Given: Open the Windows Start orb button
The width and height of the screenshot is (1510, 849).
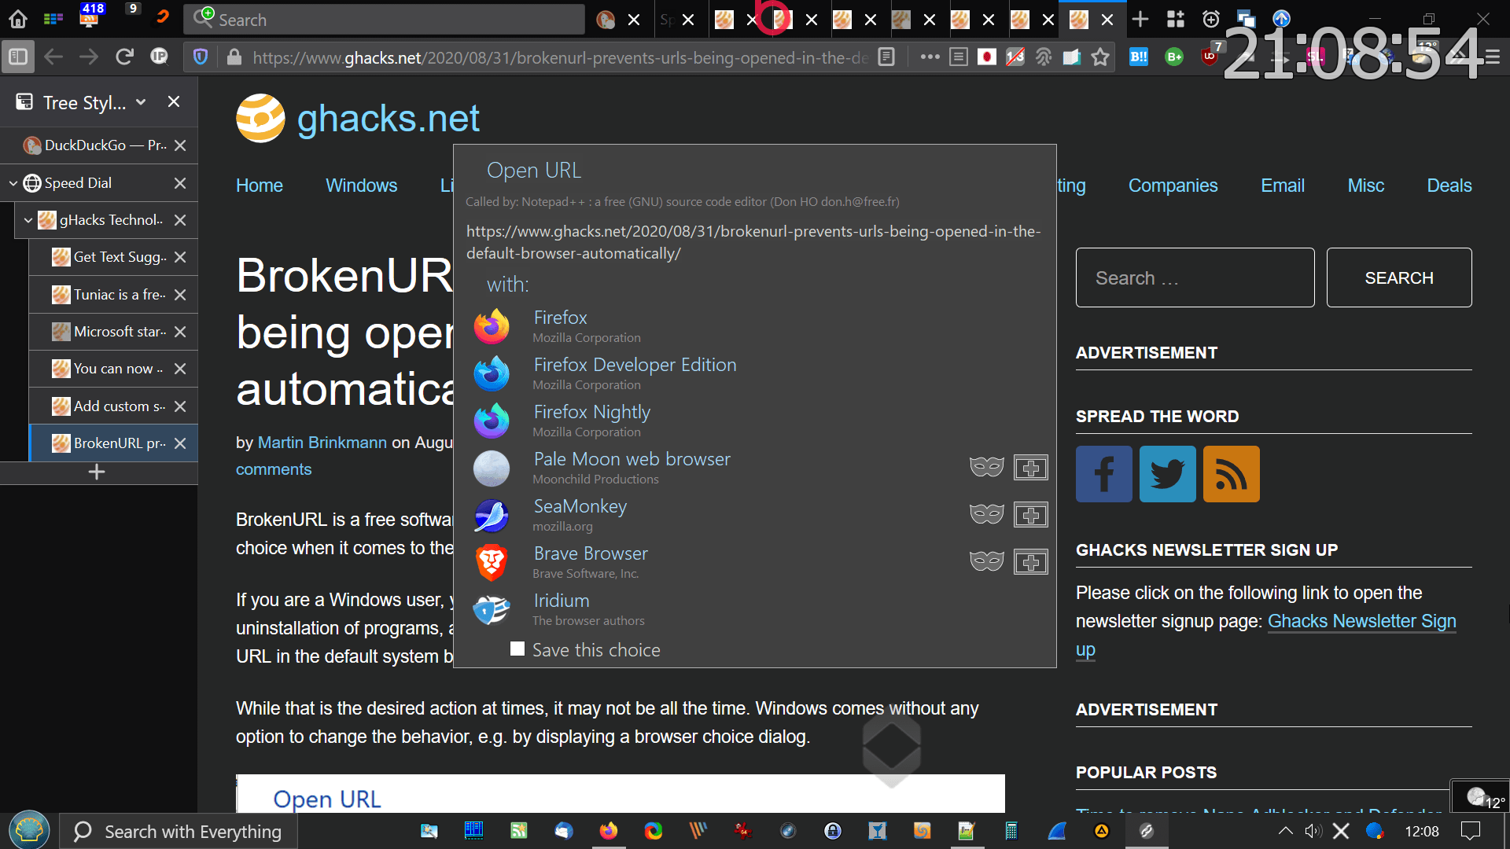Looking at the screenshot, I should click(29, 830).
